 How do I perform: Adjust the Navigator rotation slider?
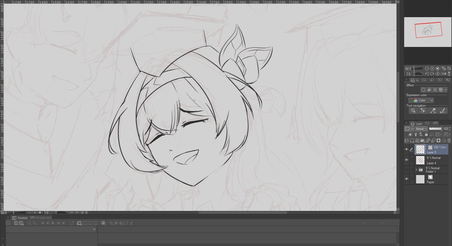click(x=414, y=74)
